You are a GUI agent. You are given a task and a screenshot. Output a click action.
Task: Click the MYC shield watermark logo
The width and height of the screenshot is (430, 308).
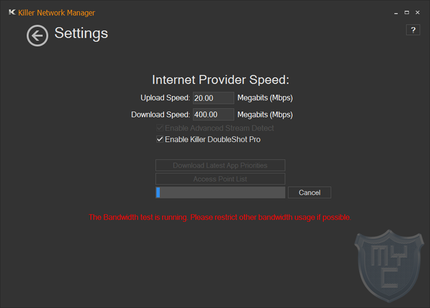pos(389,266)
